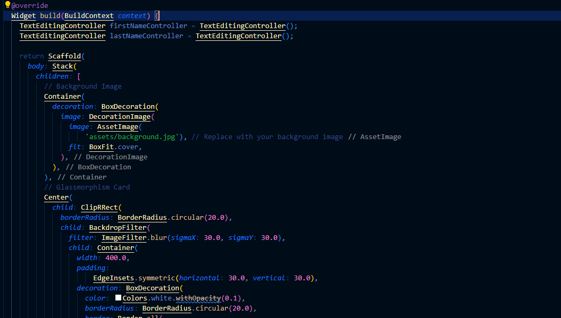Click the padding property
561x318 pixels.
tap(91, 268)
